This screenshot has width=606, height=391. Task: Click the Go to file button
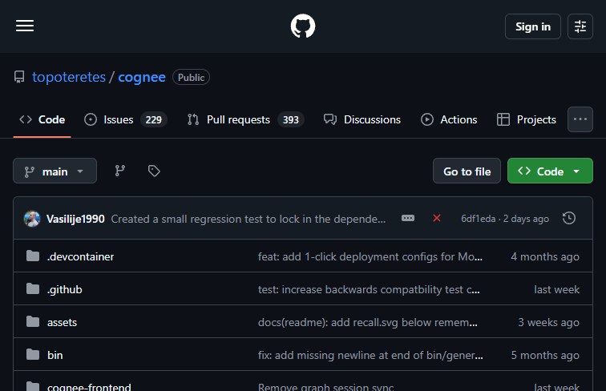pos(467,171)
